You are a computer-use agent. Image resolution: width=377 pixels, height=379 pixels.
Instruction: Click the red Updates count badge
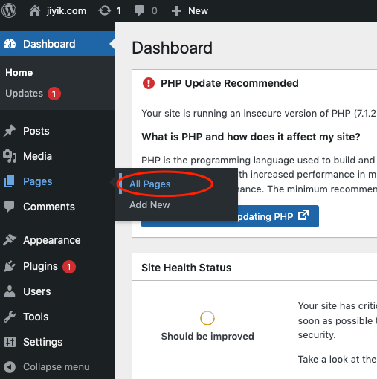coord(54,94)
